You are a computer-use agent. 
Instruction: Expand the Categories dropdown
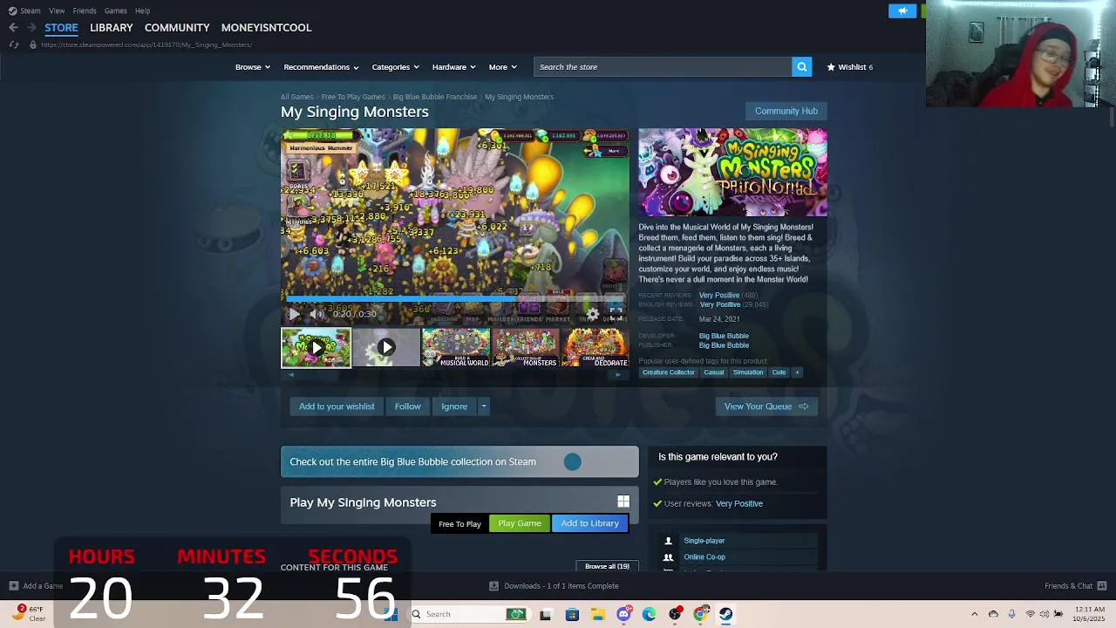click(396, 67)
